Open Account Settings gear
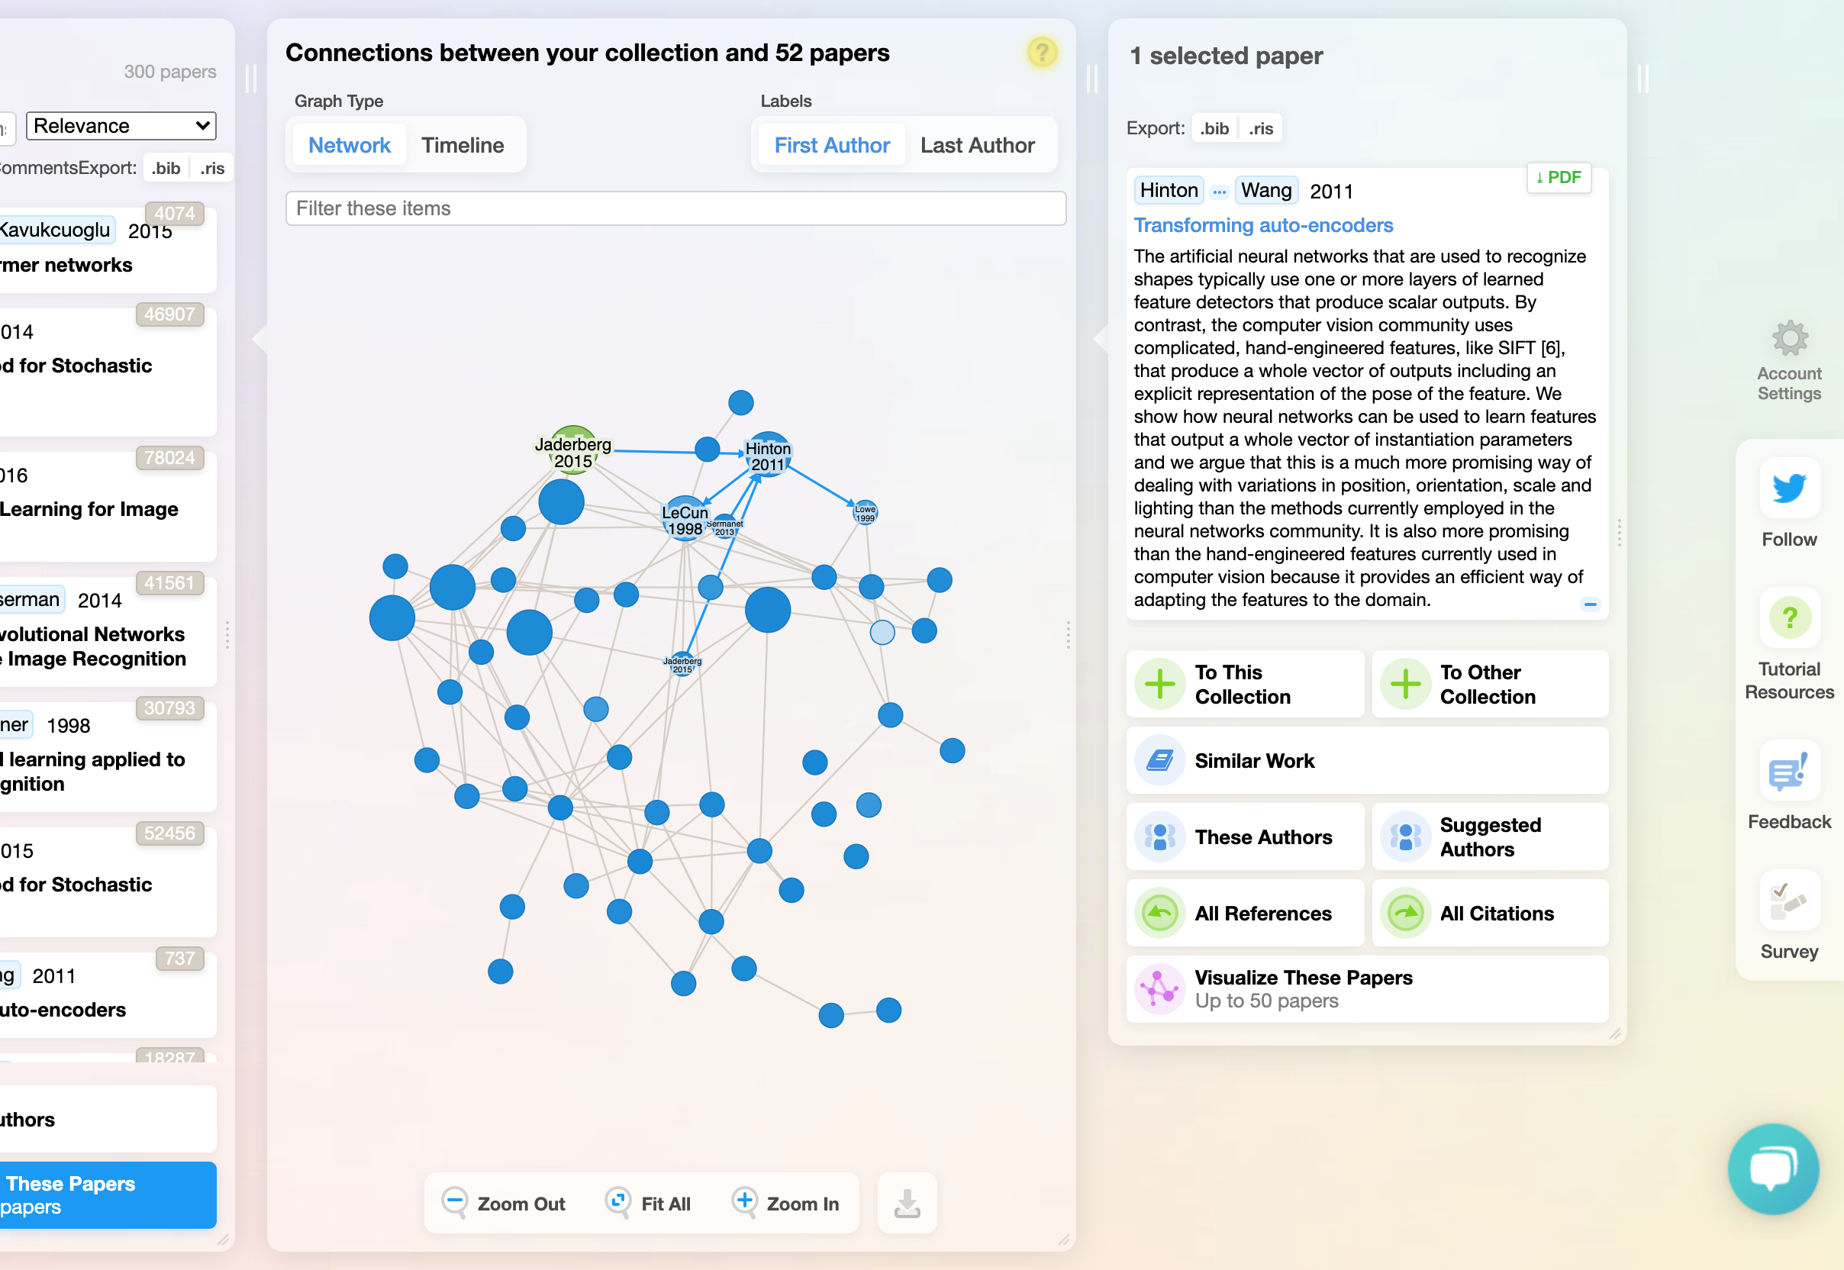The width and height of the screenshot is (1844, 1270). click(1789, 338)
